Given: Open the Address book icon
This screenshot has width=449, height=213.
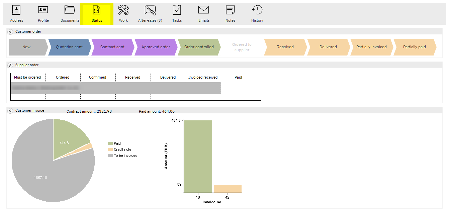Looking at the screenshot, I should (x=16, y=10).
